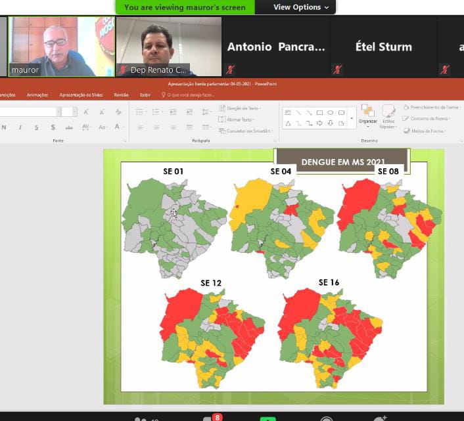
Task: Toggle bullet list formatting
Action: click(x=140, y=112)
